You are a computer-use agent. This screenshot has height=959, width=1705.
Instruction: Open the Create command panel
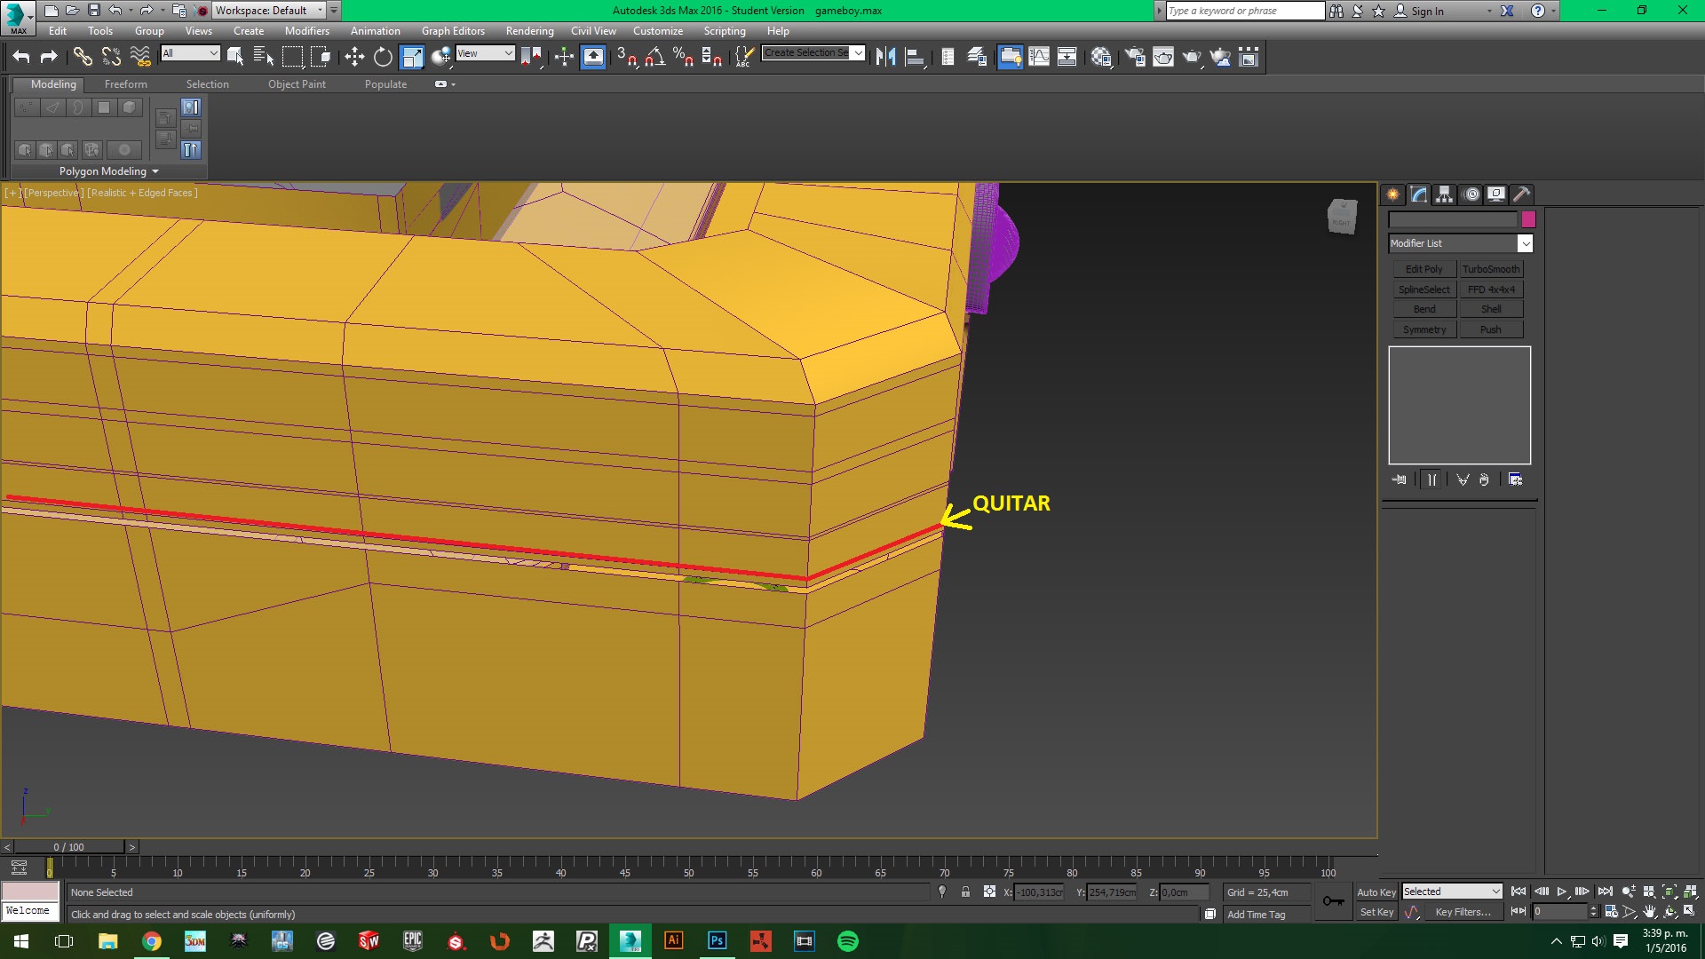tap(1393, 194)
